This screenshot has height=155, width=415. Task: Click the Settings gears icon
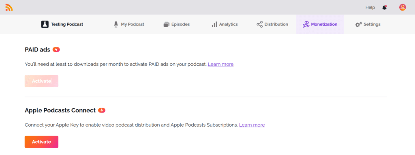point(359,24)
